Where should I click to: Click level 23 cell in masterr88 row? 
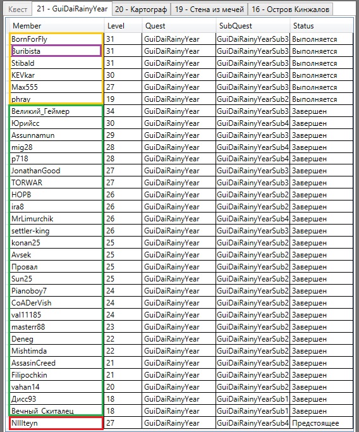point(123,327)
